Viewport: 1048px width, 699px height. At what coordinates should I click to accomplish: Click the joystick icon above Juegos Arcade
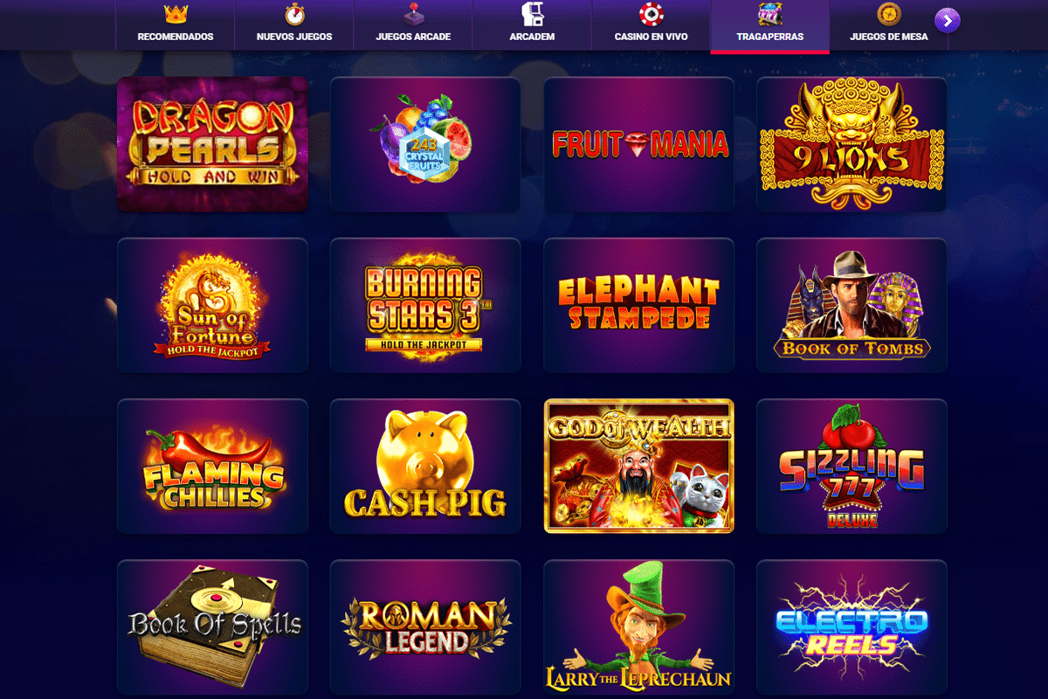click(x=413, y=14)
